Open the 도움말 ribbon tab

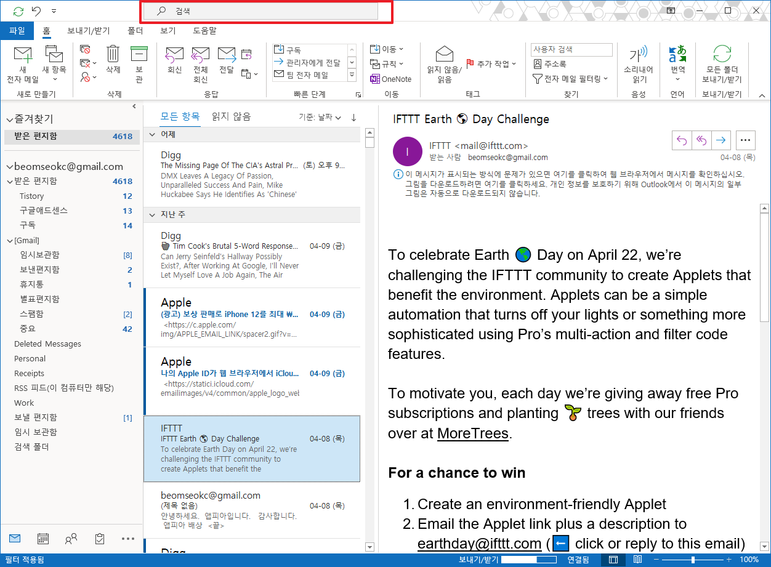204,30
